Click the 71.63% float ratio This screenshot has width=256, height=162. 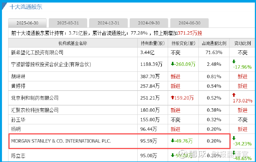214,52
